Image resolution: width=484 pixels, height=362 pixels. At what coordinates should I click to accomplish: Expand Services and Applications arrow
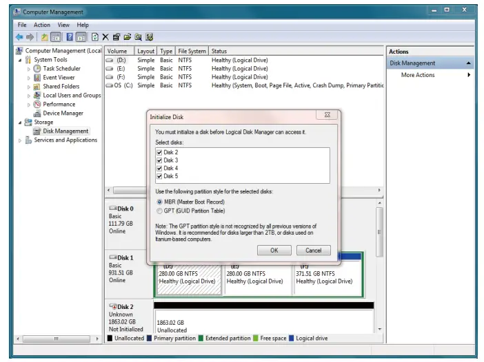tap(20, 140)
